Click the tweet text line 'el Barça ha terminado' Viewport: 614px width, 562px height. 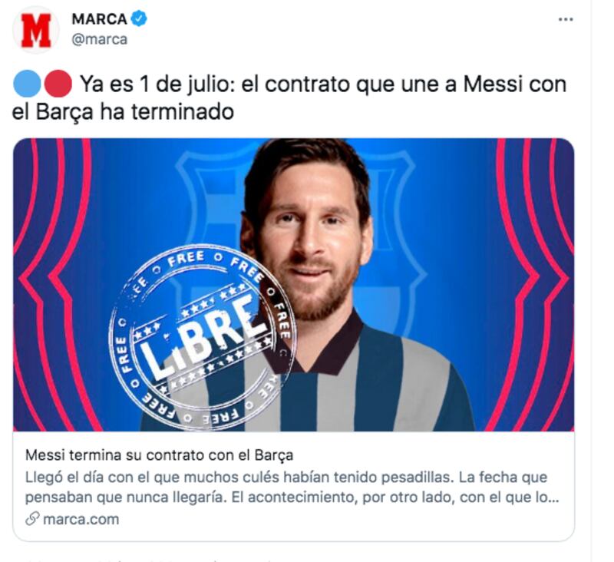click(x=123, y=111)
